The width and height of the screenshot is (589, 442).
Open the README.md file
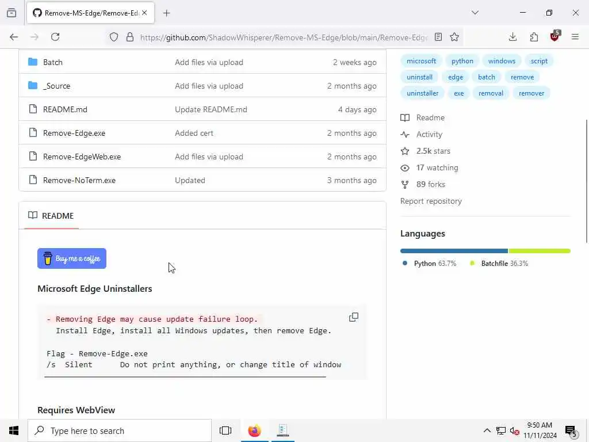pos(65,109)
